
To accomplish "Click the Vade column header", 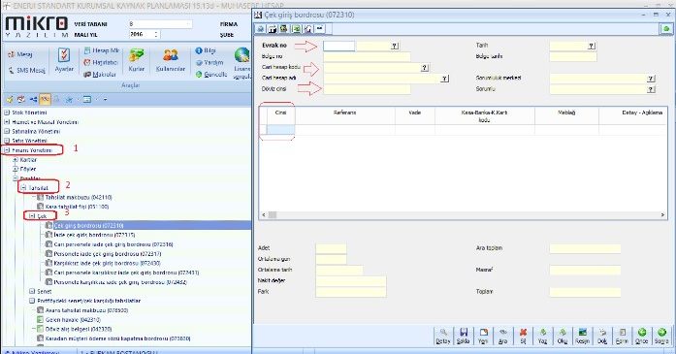I will click(x=415, y=115).
